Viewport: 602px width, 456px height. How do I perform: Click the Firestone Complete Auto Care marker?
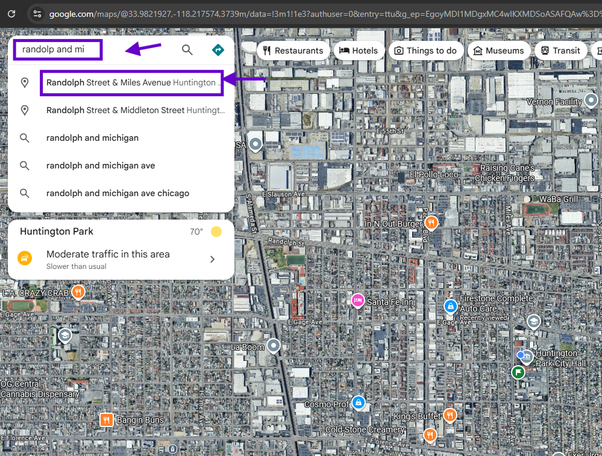tap(450, 307)
